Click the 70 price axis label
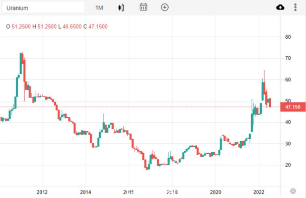 pos(288,58)
